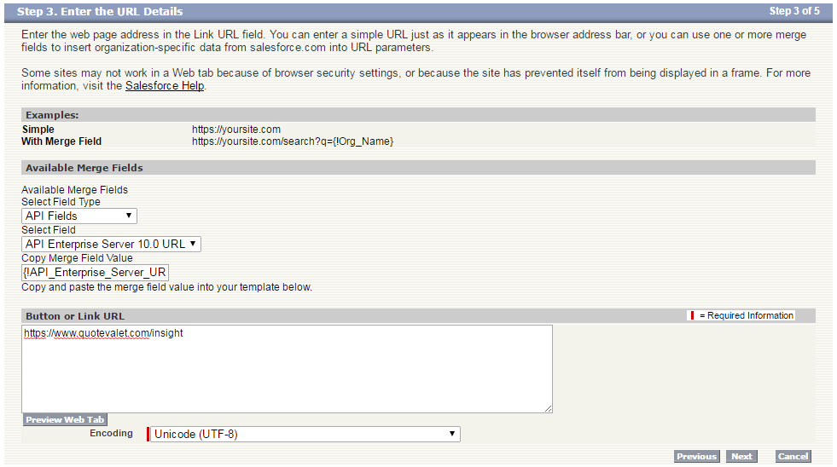Go back with the Previous button

696,457
